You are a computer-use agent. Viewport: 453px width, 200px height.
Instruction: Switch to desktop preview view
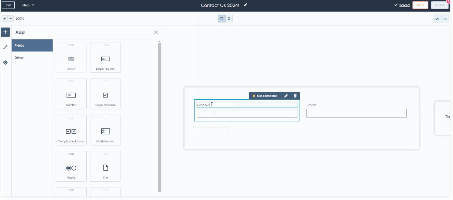pos(221,19)
